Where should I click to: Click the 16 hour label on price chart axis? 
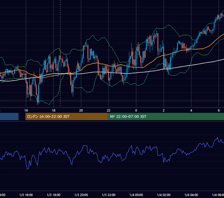26,110
